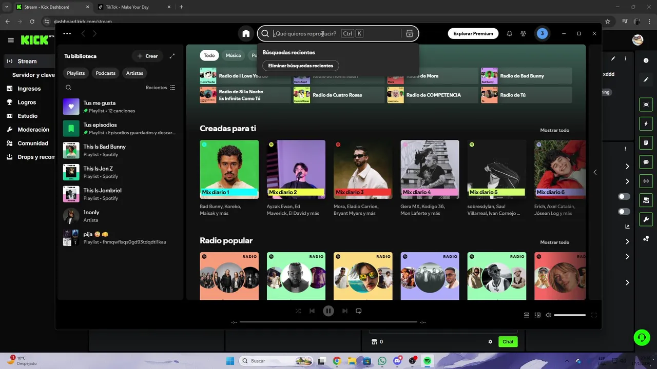Click the broadcast signal icon in Kick's rail

646,181
